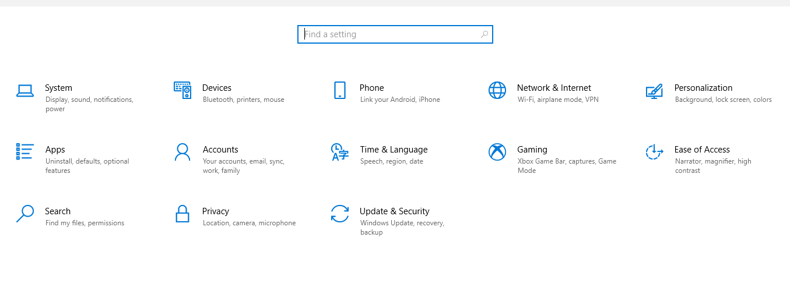
Task: Select the Phone icon
Action: [339, 90]
